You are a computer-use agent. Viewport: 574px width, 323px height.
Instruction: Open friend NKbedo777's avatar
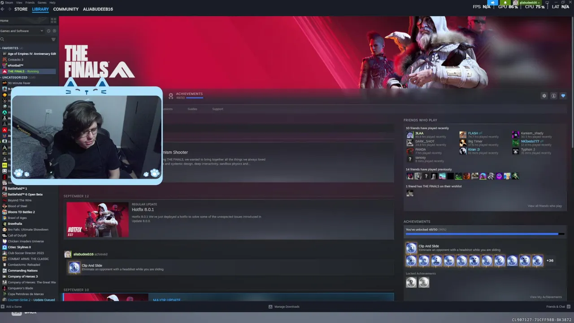point(516,143)
